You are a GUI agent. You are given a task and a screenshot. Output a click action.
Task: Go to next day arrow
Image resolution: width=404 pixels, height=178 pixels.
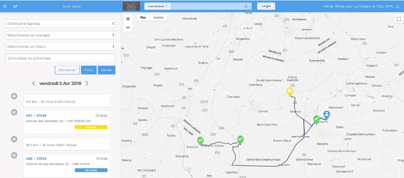[x=87, y=83]
